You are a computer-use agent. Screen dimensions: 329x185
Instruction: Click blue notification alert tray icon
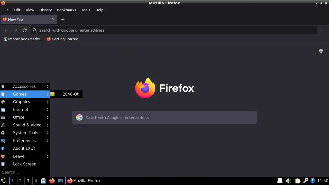point(313,181)
